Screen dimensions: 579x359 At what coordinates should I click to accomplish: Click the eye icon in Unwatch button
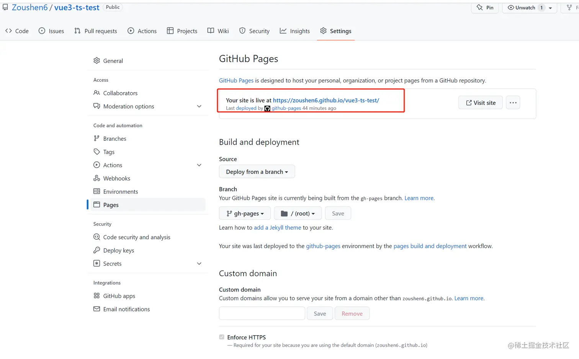click(x=511, y=8)
